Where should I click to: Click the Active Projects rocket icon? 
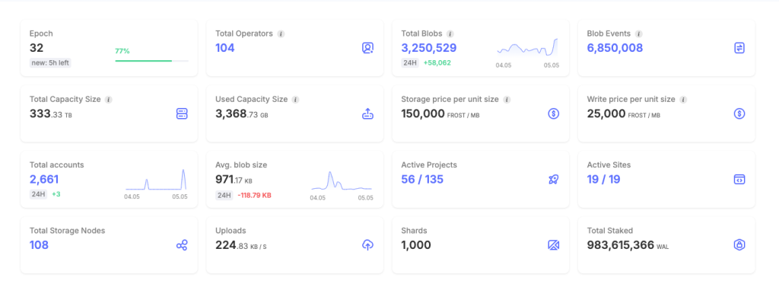point(554,180)
